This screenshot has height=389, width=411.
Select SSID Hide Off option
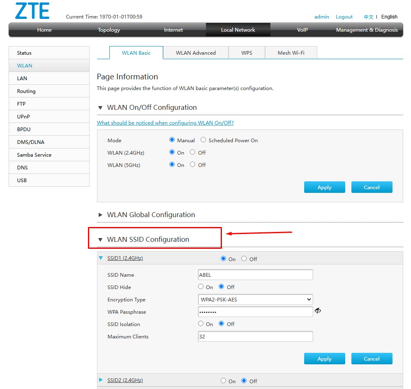[x=222, y=287]
